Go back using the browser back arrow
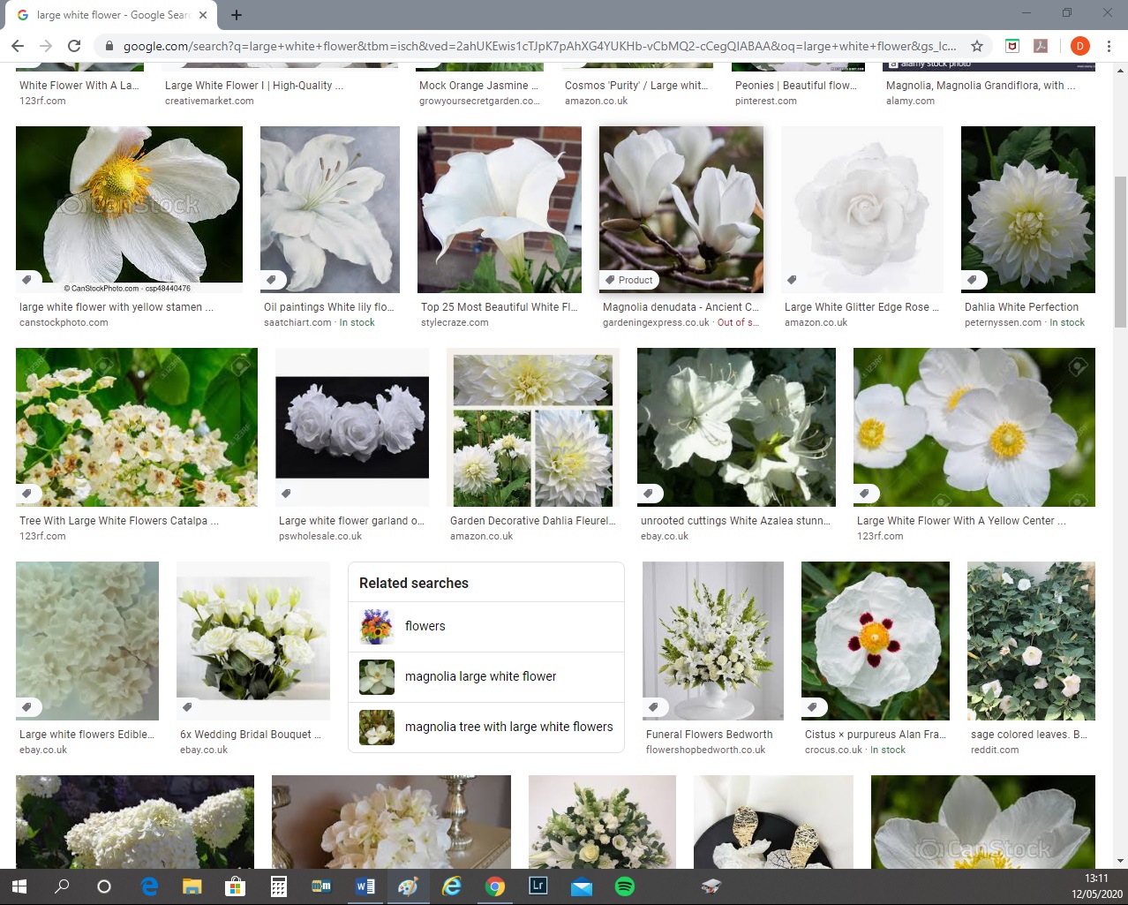1128x905 pixels. pos(18,46)
